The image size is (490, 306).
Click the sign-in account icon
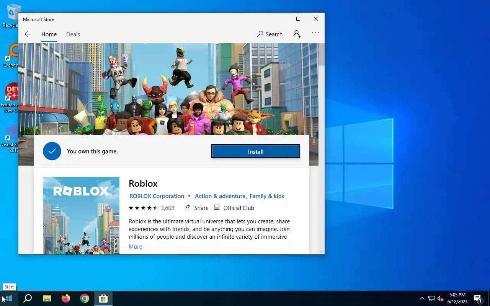[x=297, y=34]
